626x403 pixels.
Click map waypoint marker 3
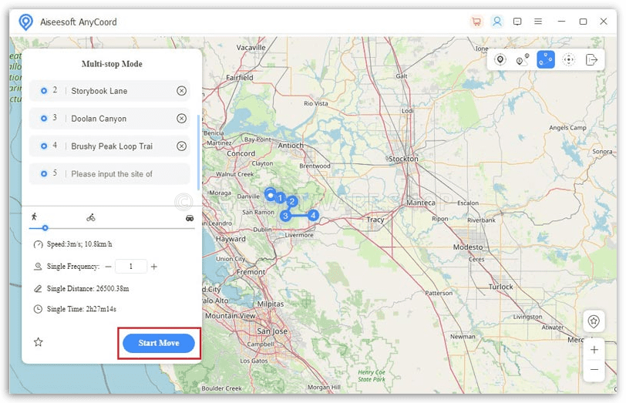click(285, 216)
